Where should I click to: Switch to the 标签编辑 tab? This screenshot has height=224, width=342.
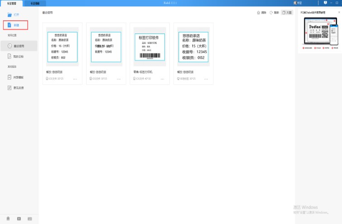pos(35,3)
